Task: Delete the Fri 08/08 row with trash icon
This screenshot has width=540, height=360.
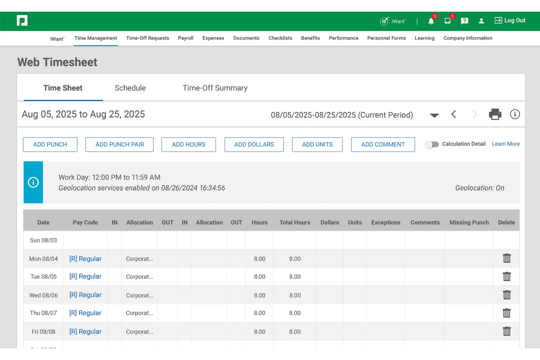Action: (x=507, y=331)
